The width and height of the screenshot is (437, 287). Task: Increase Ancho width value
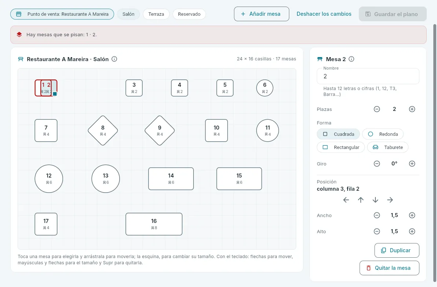click(x=412, y=215)
